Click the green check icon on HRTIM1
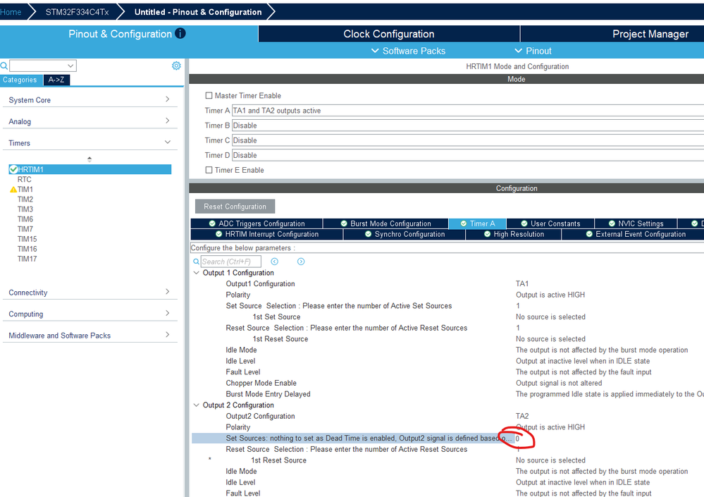The height and width of the screenshot is (497, 704). click(x=13, y=169)
